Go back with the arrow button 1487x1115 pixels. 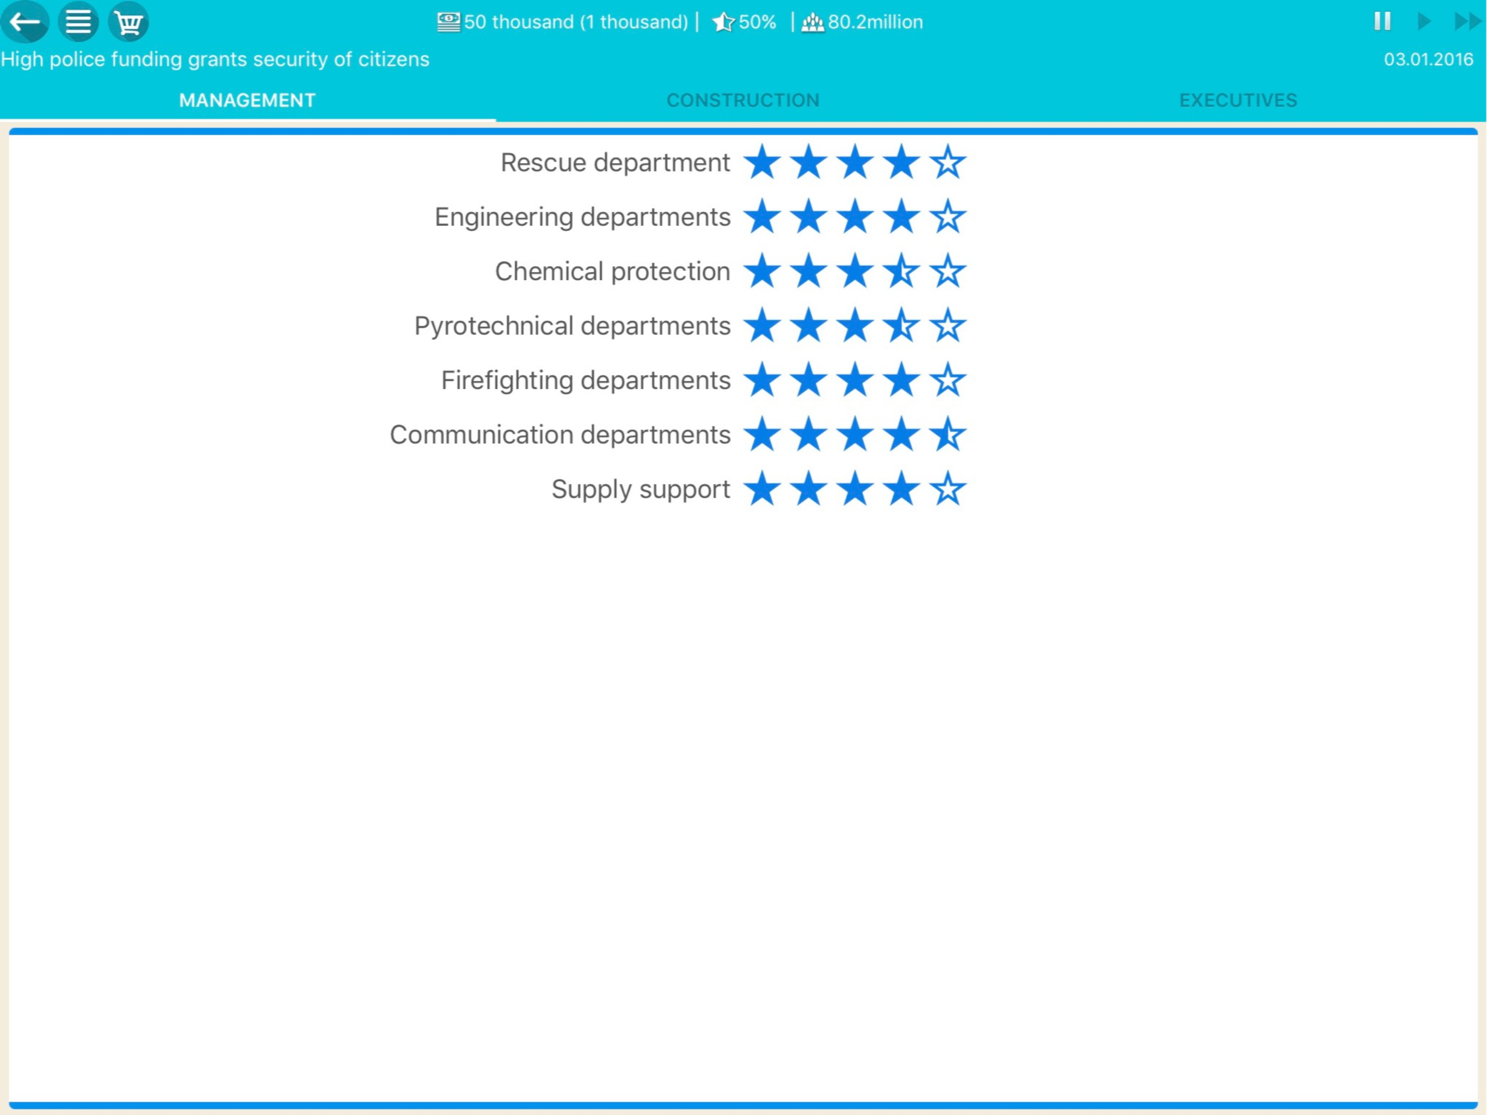tap(25, 22)
